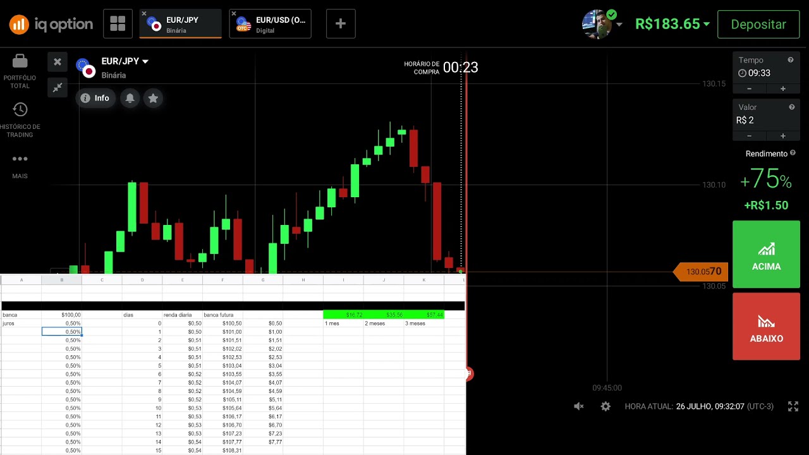Viewport: 809px width, 455px height.
Task: Select column B header in spreadsheet
Action: (61, 280)
